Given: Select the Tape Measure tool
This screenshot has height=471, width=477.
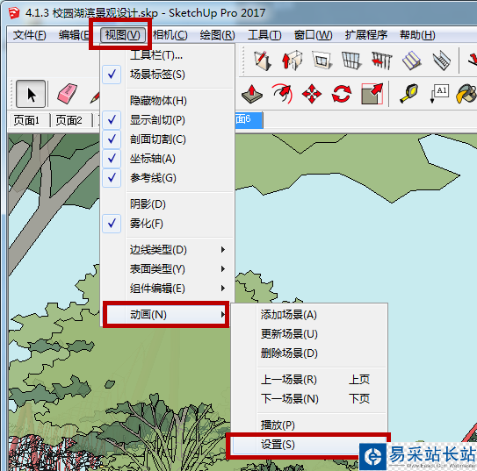Looking at the screenshot, I should point(408,94).
